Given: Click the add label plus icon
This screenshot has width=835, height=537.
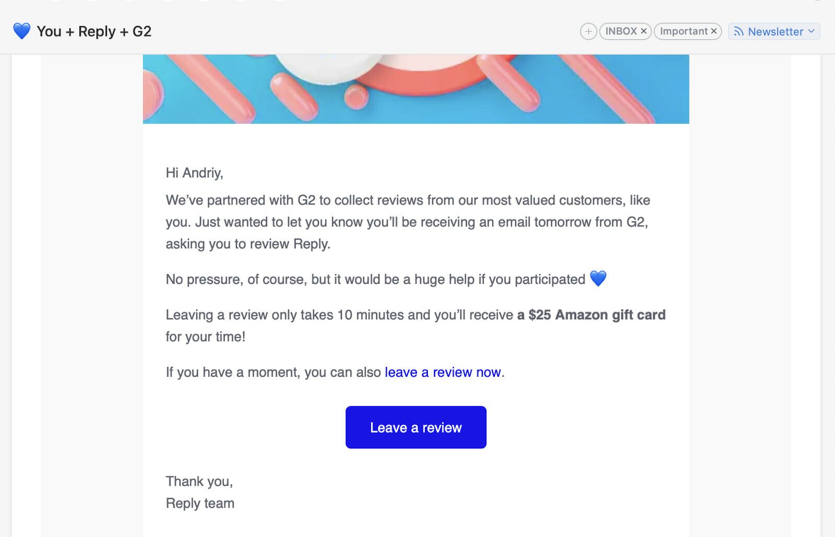Looking at the screenshot, I should pos(588,31).
